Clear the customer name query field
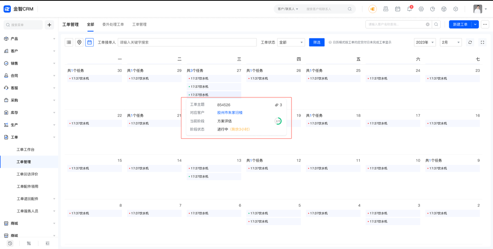Screen dimensions: 493x249 pyautogui.click(x=428, y=24)
